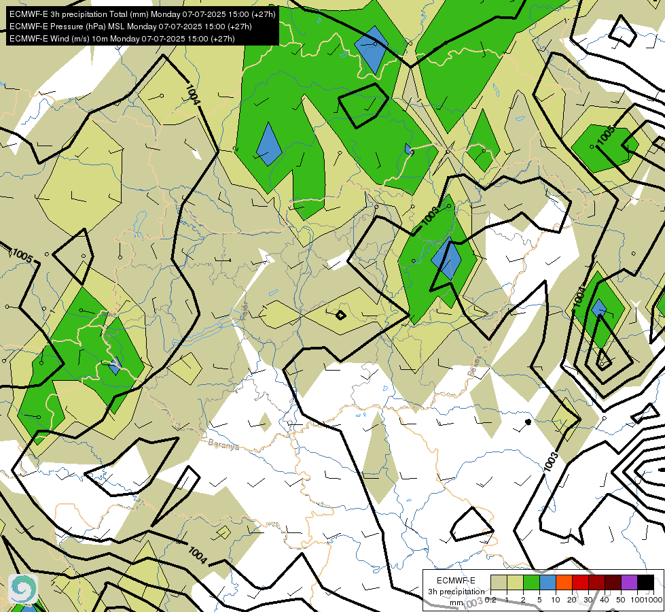Pick the orange 10–20 mm legend swatch
The height and width of the screenshot is (612, 665).
coord(564,582)
